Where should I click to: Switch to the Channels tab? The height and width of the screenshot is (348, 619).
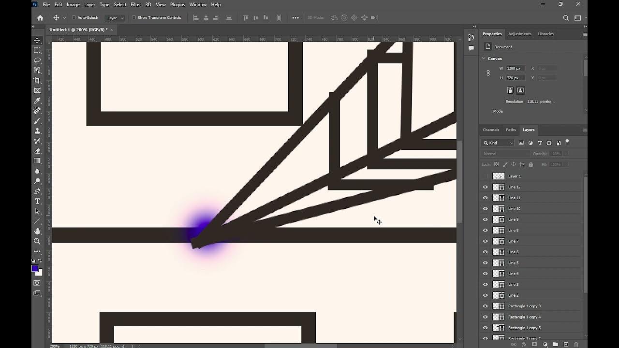[x=491, y=130]
